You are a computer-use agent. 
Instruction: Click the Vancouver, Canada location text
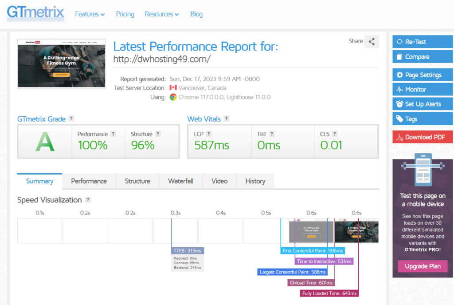pos(202,87)
